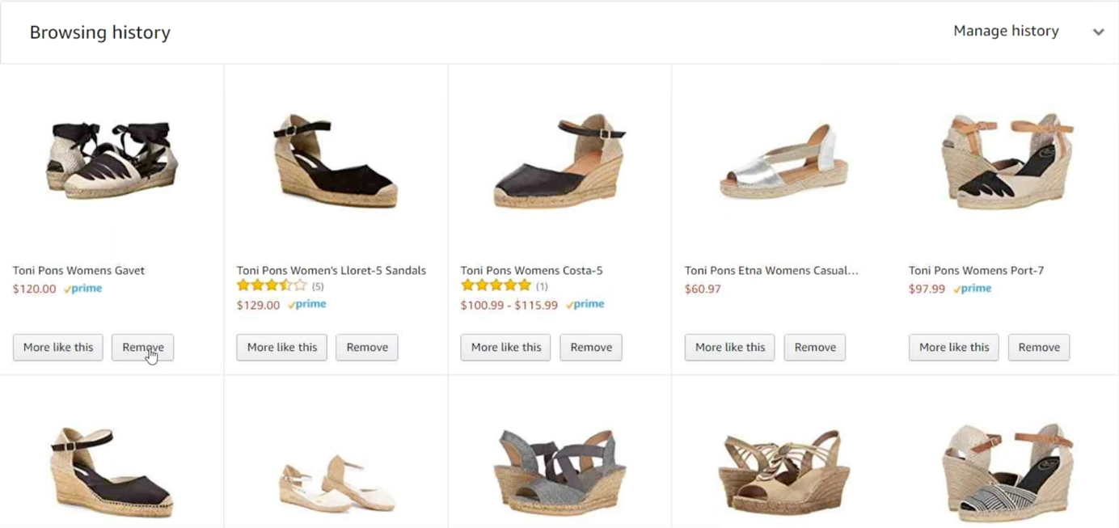Open the Gavet lace-up espadrille image
Screen dimensions: 1119x528
(x=112, y=159)
